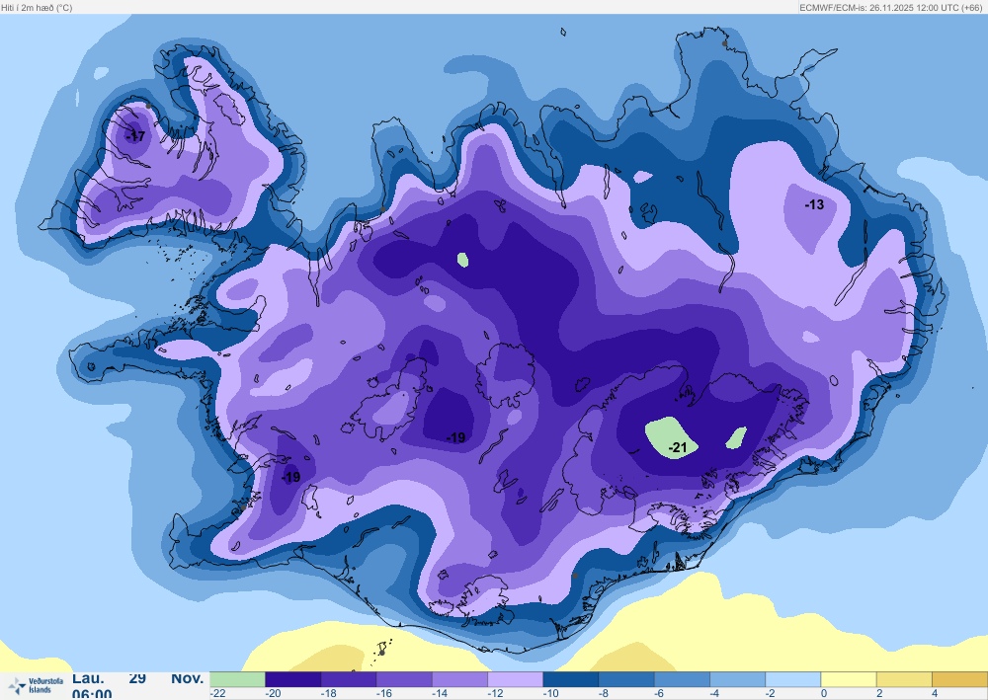Click the -17 temperature label in the Westfjords
988x700 pixels.
(x=135, y=136)
